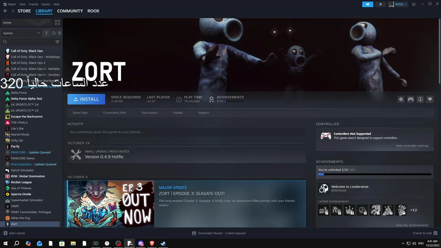Open the Games filter dropdown
This screenshot has height=248, width=441.
click(x=21, y=33)
